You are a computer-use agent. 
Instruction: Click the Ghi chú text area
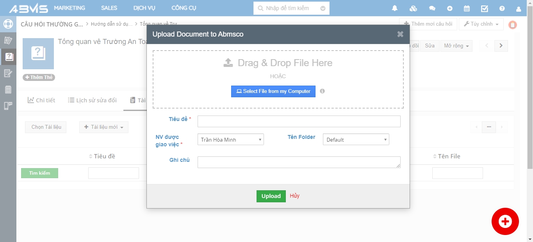point(299,162)
